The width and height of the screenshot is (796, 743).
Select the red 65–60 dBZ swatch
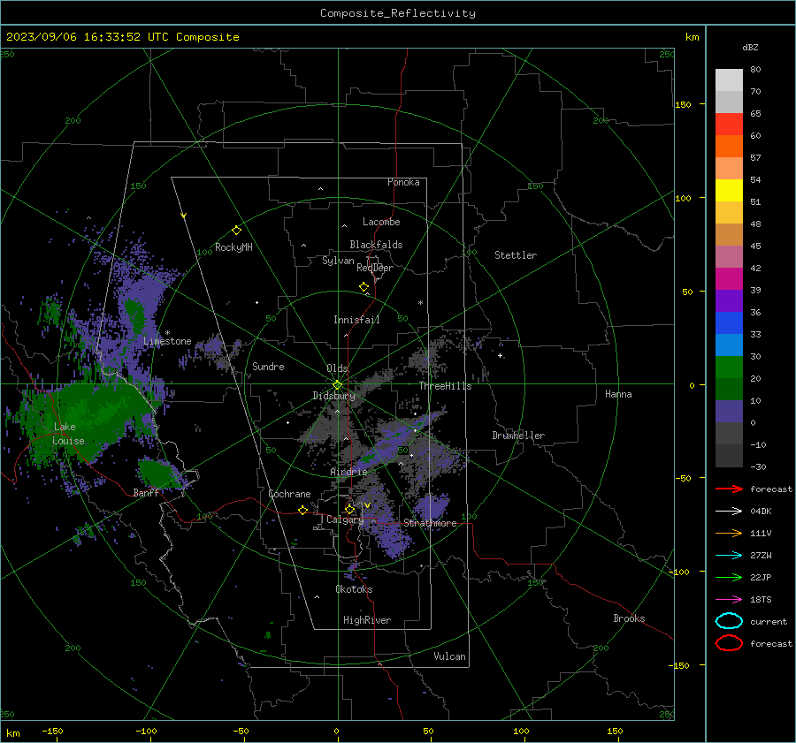tap(729, 124)
